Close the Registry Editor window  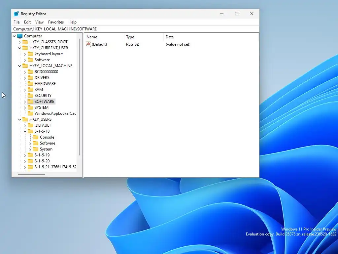(x=252, y=14)
